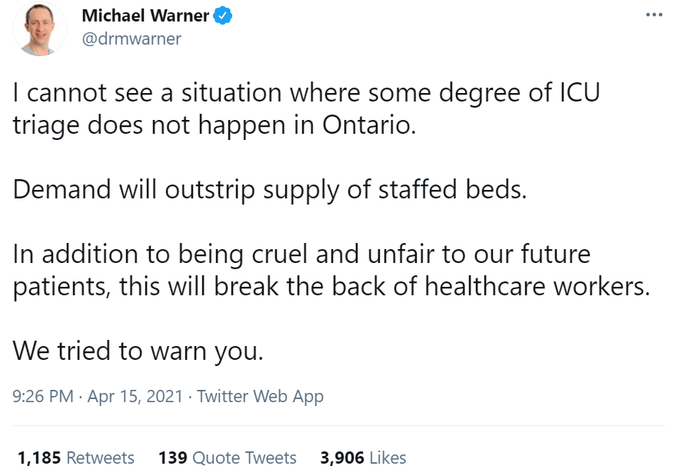Click the bold 3,906 like count
The height and width of the screenshot is (476, 682).
click(340, 457)
